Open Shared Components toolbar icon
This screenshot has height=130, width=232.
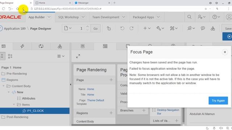click(x=213, y=29)
